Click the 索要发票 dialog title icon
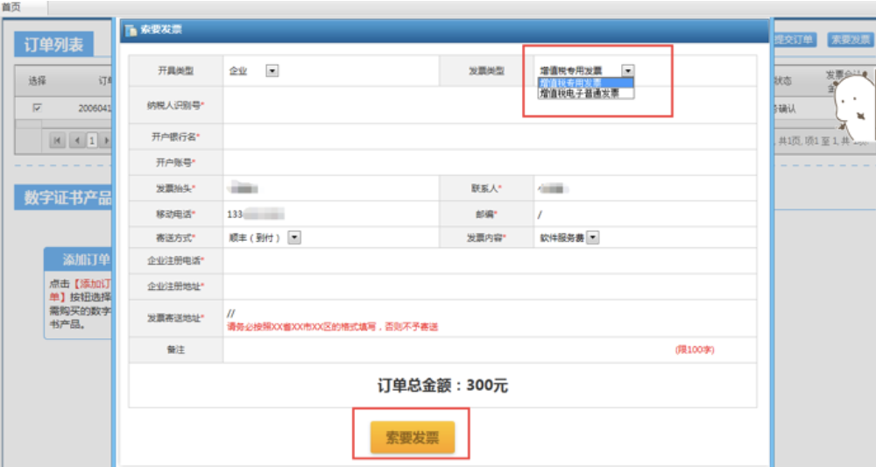The image size is (876, 467). click(x=131, y=30)
